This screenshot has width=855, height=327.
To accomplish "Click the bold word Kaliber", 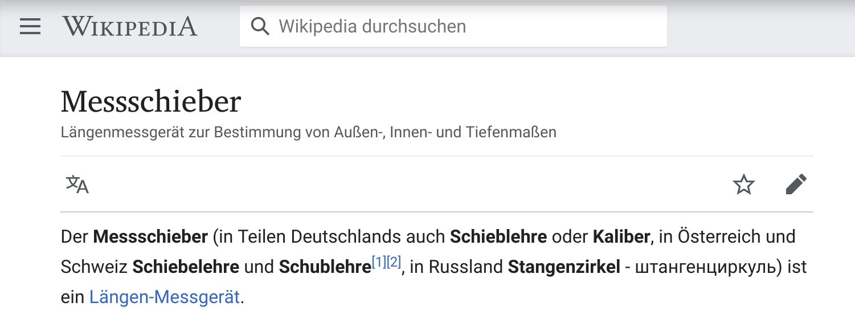I will pos(621,236).
